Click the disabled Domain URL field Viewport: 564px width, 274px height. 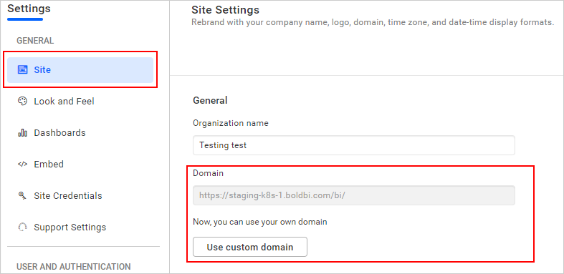click(354, 195)
